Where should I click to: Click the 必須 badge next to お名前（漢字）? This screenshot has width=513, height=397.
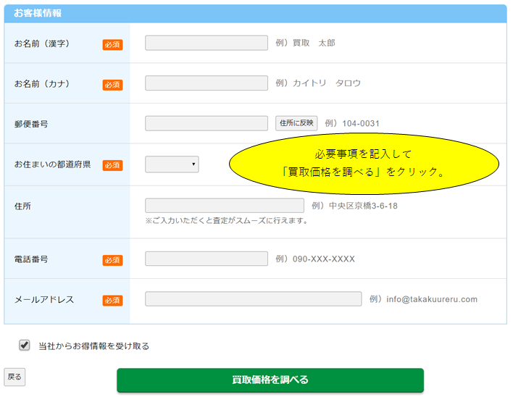coord(112,44)
